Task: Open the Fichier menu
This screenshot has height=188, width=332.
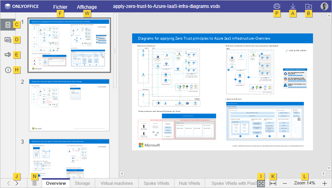Action: point(60,7)
